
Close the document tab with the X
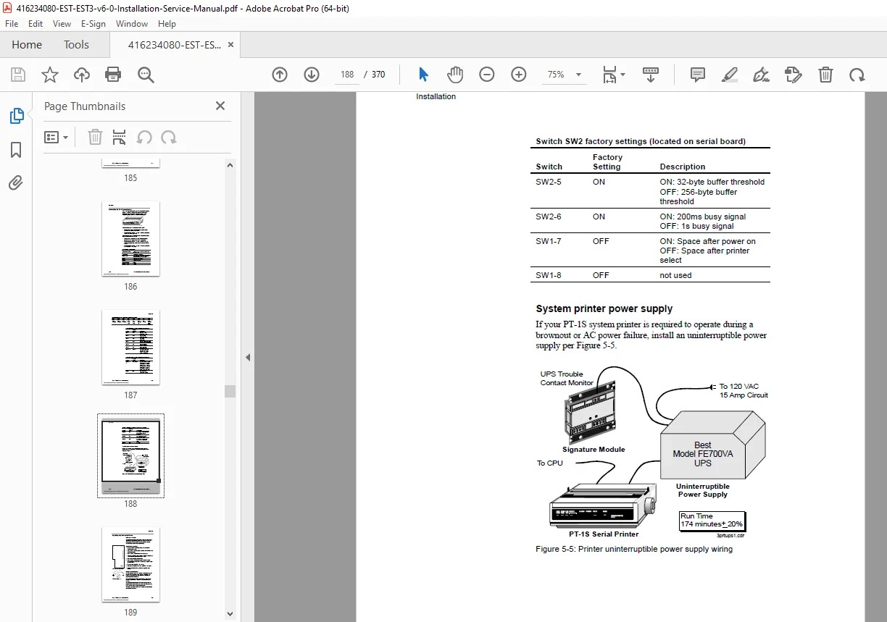[x=230, y=45]
